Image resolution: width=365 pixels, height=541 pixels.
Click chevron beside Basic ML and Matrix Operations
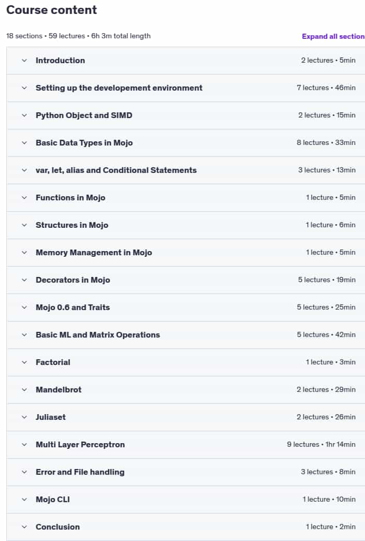click(x=24, y=334)
